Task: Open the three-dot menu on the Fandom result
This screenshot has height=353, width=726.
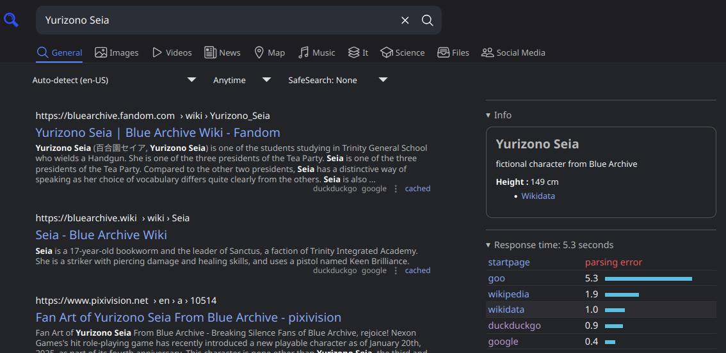Action: 396,189
